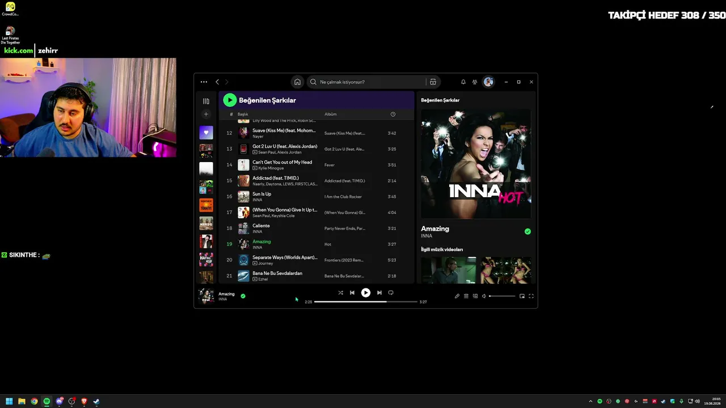This screenshot has height=408, width=726.
Task: Open the second related music video thumbnail
Action: click(x=506, y=270)
